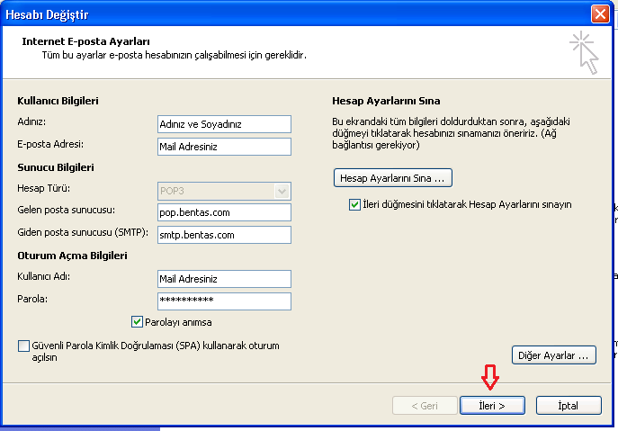Click the Giden posta sunucusu (SMTP) label

pyautogui.click(x=83, y=233)
